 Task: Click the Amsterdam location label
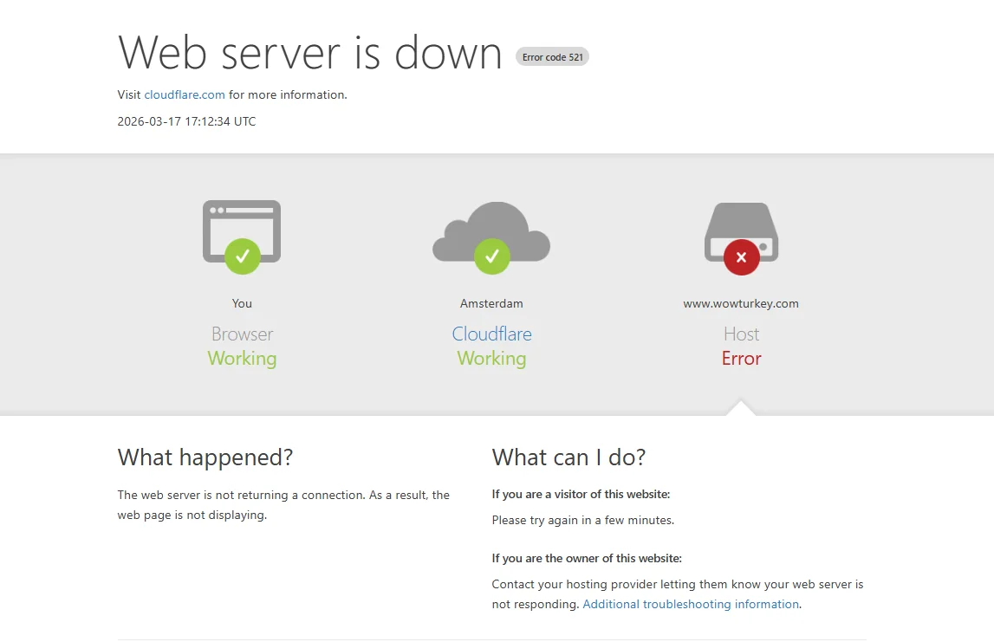(x=491, y=303)
